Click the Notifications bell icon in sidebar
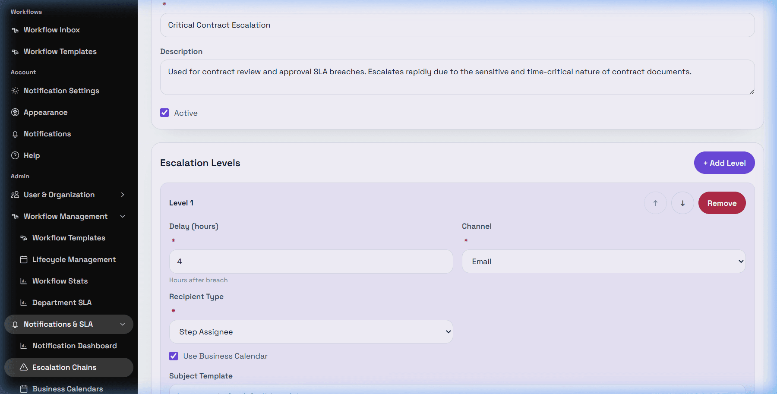Image resolution: width=777 pixels, height=394 pixels. click(15, 134)
